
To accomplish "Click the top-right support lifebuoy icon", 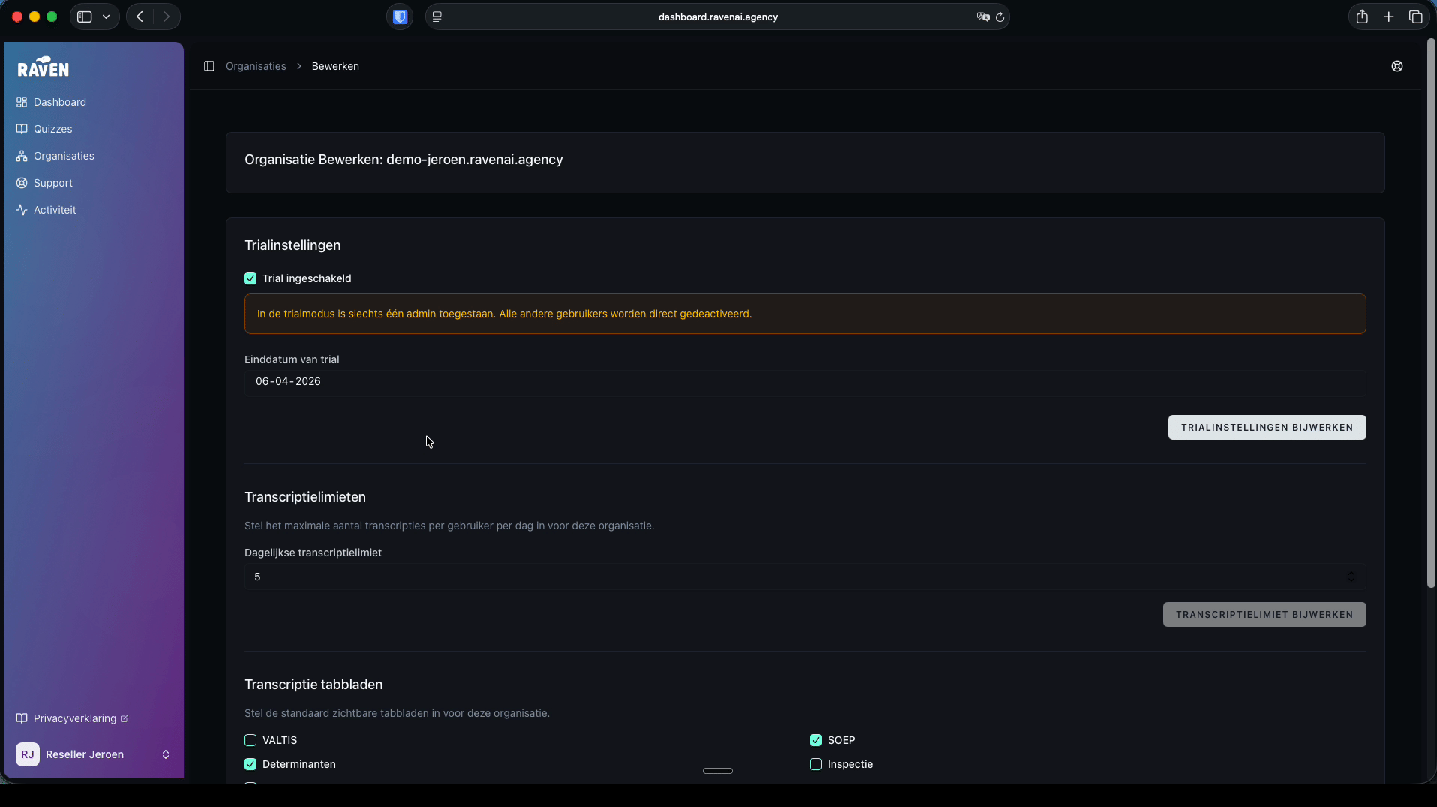I will [1397, 66].
